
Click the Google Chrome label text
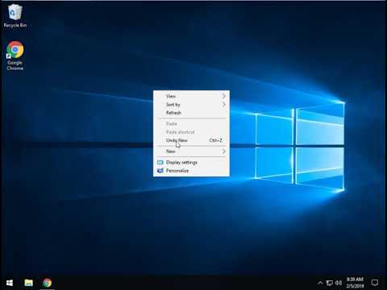(15, 65)
